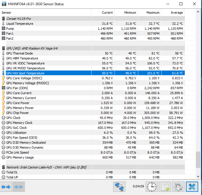Viewport: 202px width, 195px height.
Task: Select the Total UP row
Action: (x=92, y=177)
